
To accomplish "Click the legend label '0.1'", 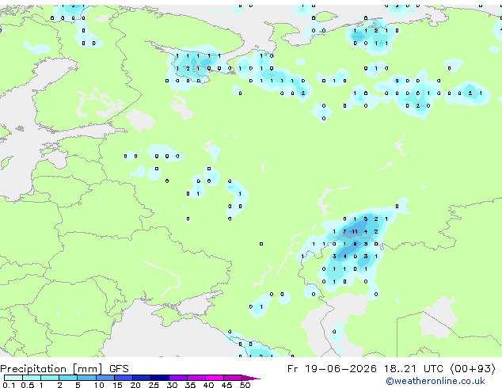I will click(9, 385).
